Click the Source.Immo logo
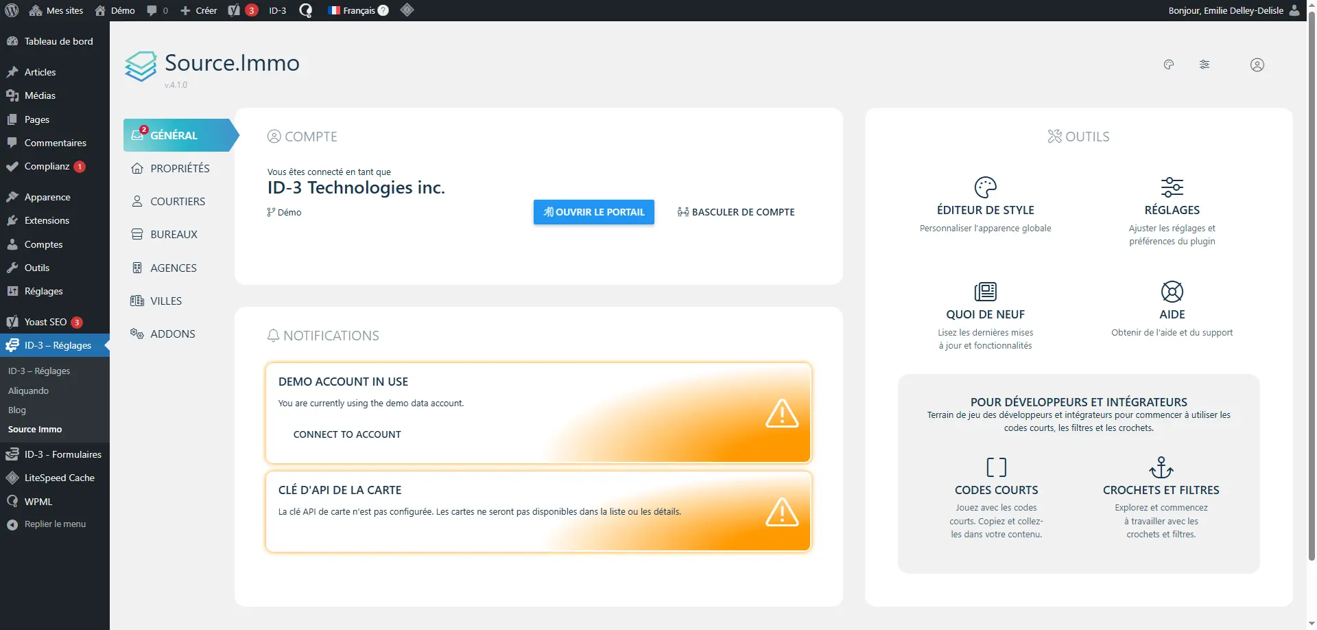The image size is (1317, 630). click(x=141, y=66)
